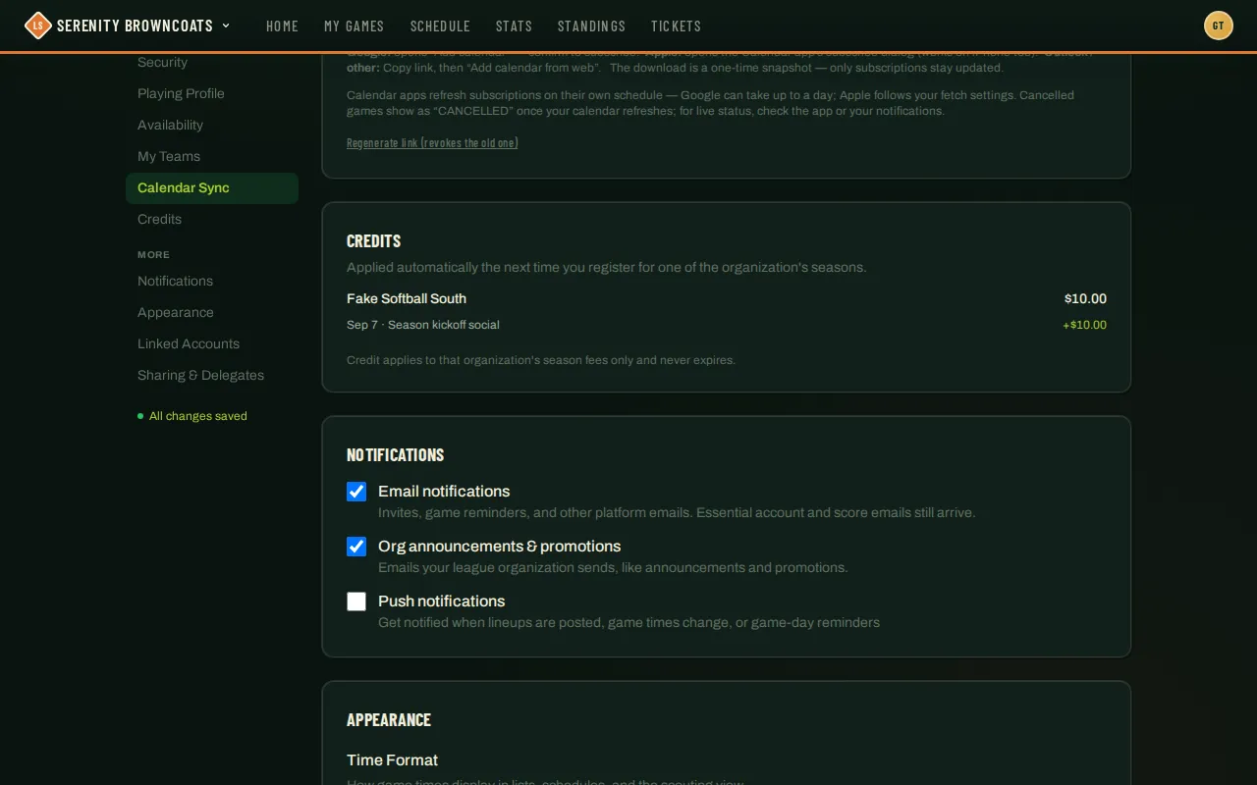Click the Time Format setting label
The image size is (1257, 785).
[x=392, y=760]
